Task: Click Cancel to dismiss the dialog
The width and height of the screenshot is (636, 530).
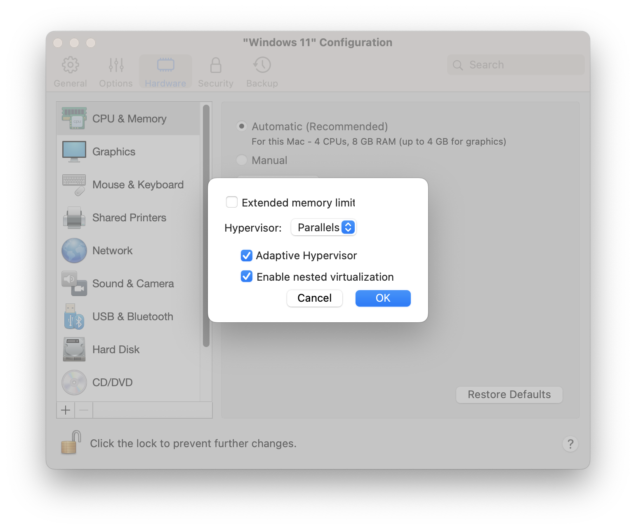Action: [x=315, y=298]
